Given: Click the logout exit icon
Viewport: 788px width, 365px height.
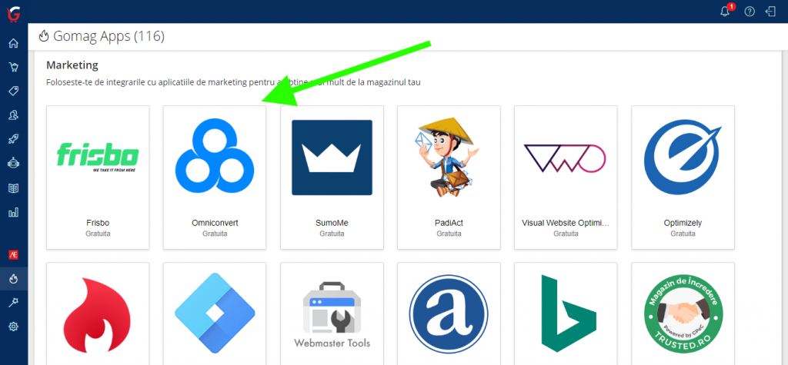Looking at the screenshot, I should tap(771, 12).
